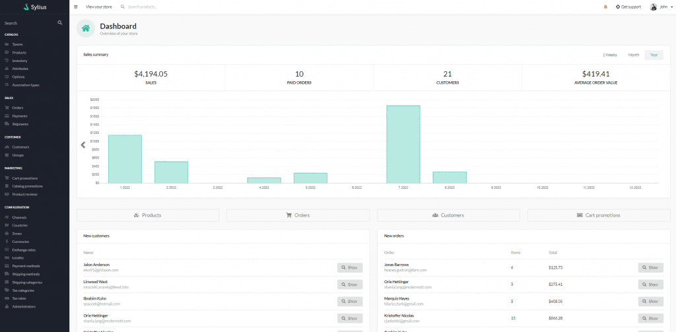Click the John avatar picture
The height and width of the screenshot is (332, 676).
654,7
